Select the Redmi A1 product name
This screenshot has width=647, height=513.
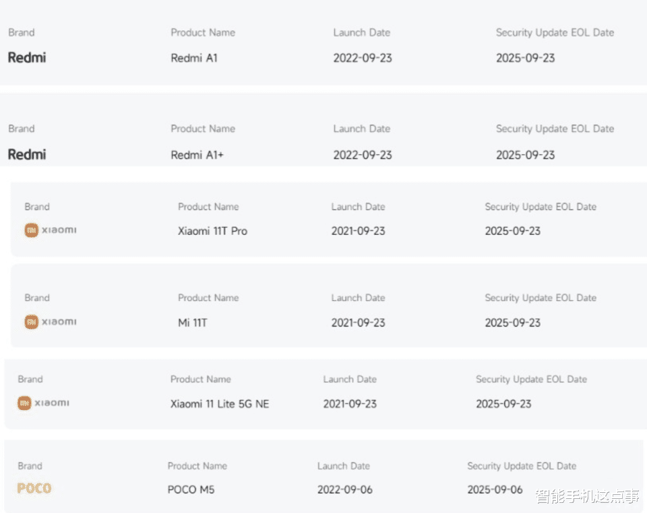[194, 59]
